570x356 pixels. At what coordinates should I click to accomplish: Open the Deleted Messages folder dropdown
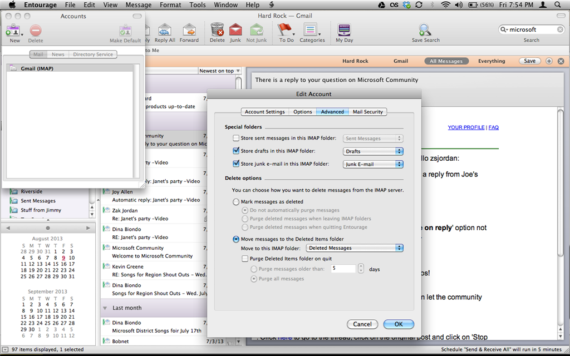coord(355,248)
